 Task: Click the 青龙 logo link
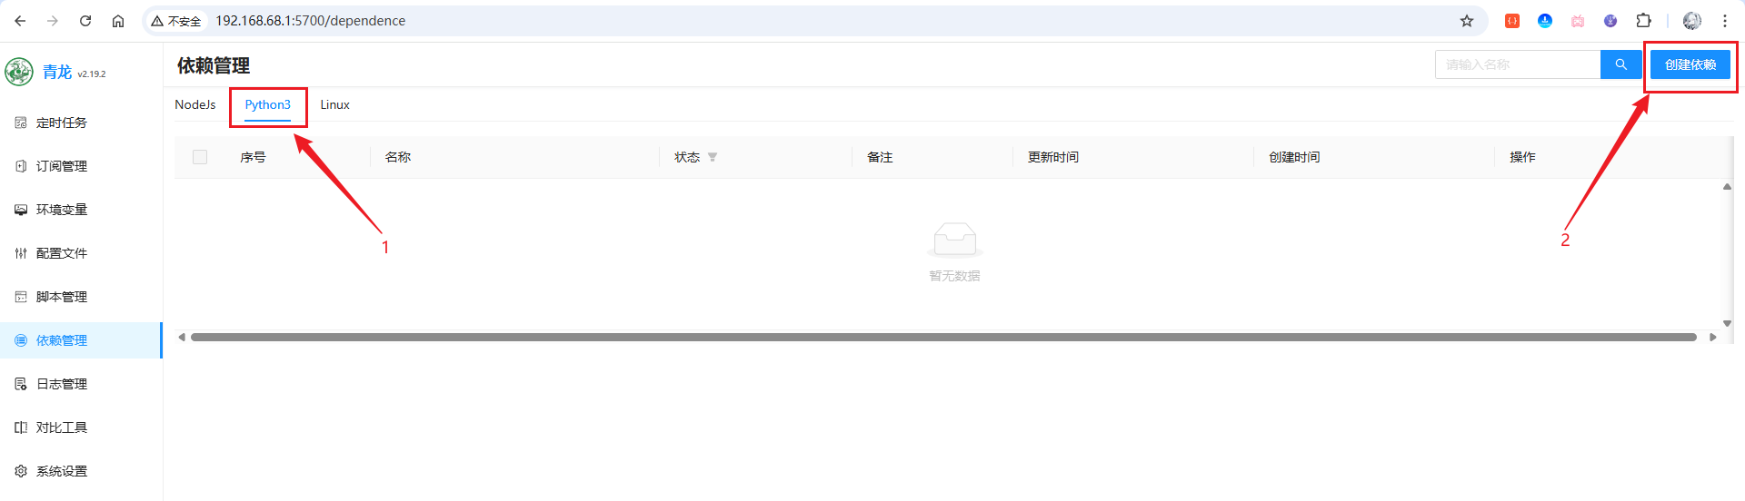click(x=55, y=72)
